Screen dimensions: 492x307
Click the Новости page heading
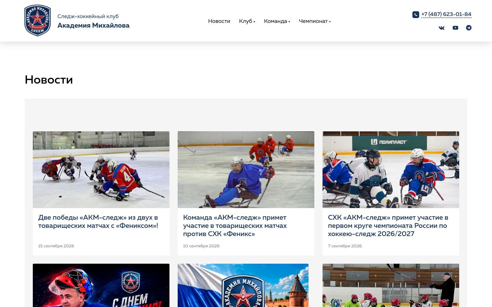coord(49,80)
